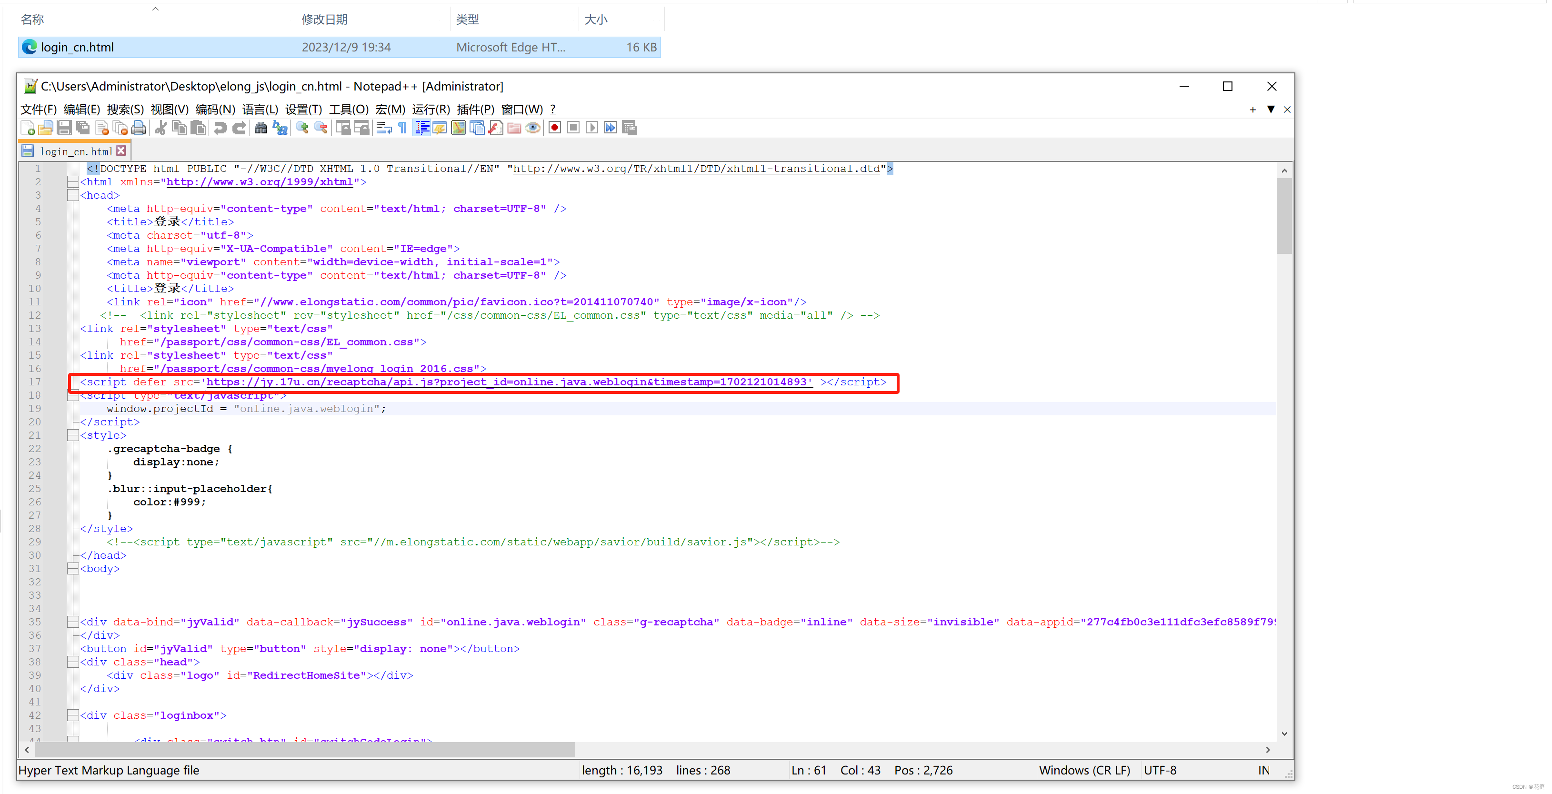1552x794 pixels.
Task: Start macro recording with the red dot
Action: (x=555, y=128)
